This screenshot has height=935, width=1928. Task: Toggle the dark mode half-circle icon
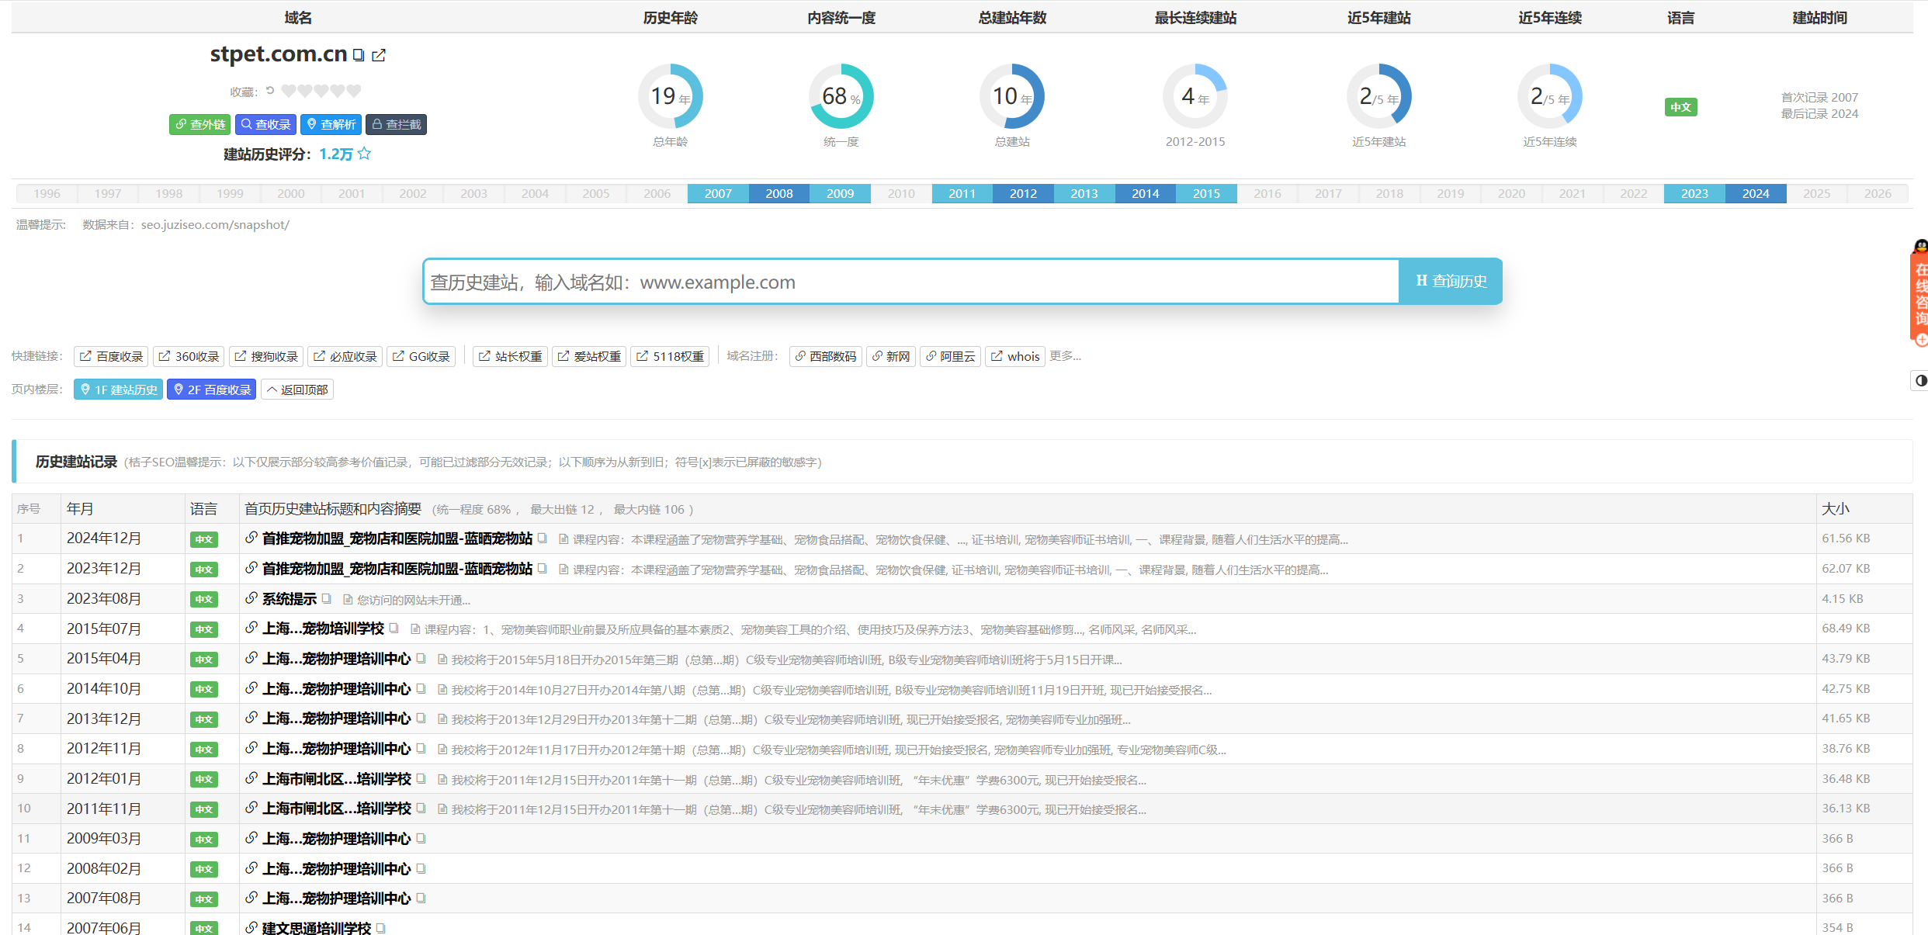click(1920, 380)
